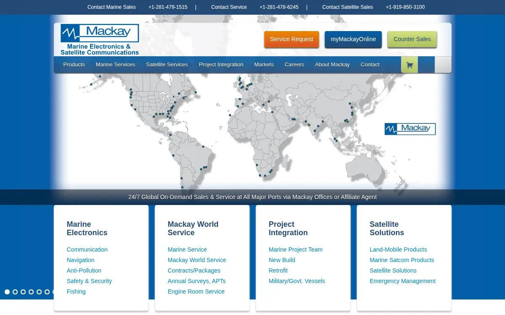Image resolution: width=505 pixels, height=315 pixels.
Task: Open the Marine Satcom Products link
Action: point(402,260)
